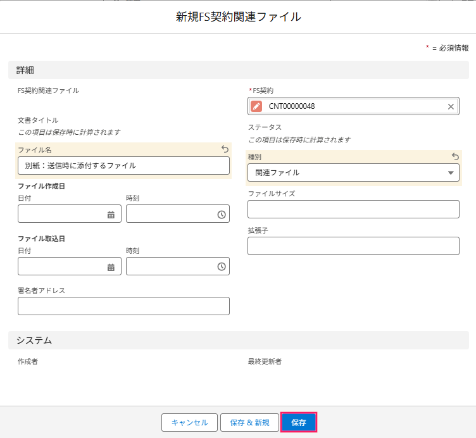Image resolution: width=476 pixels, height=438 pixels.
Task: Click the 拡張子 input field
Action: (353, 246)
